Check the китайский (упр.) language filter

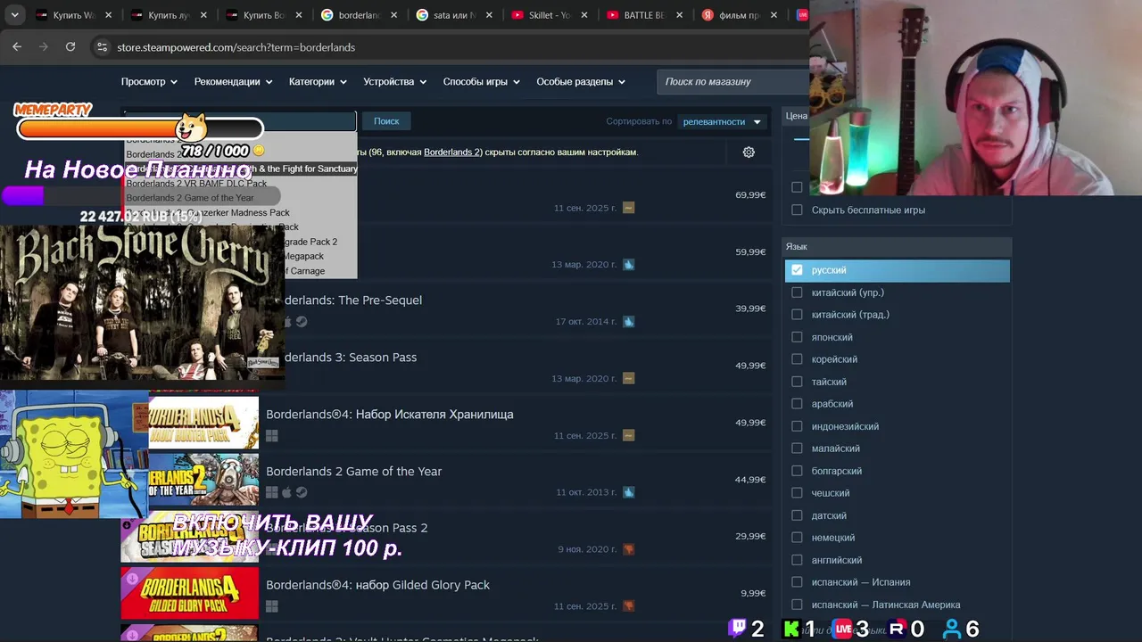pyautogui.click(x=797, y=292)
